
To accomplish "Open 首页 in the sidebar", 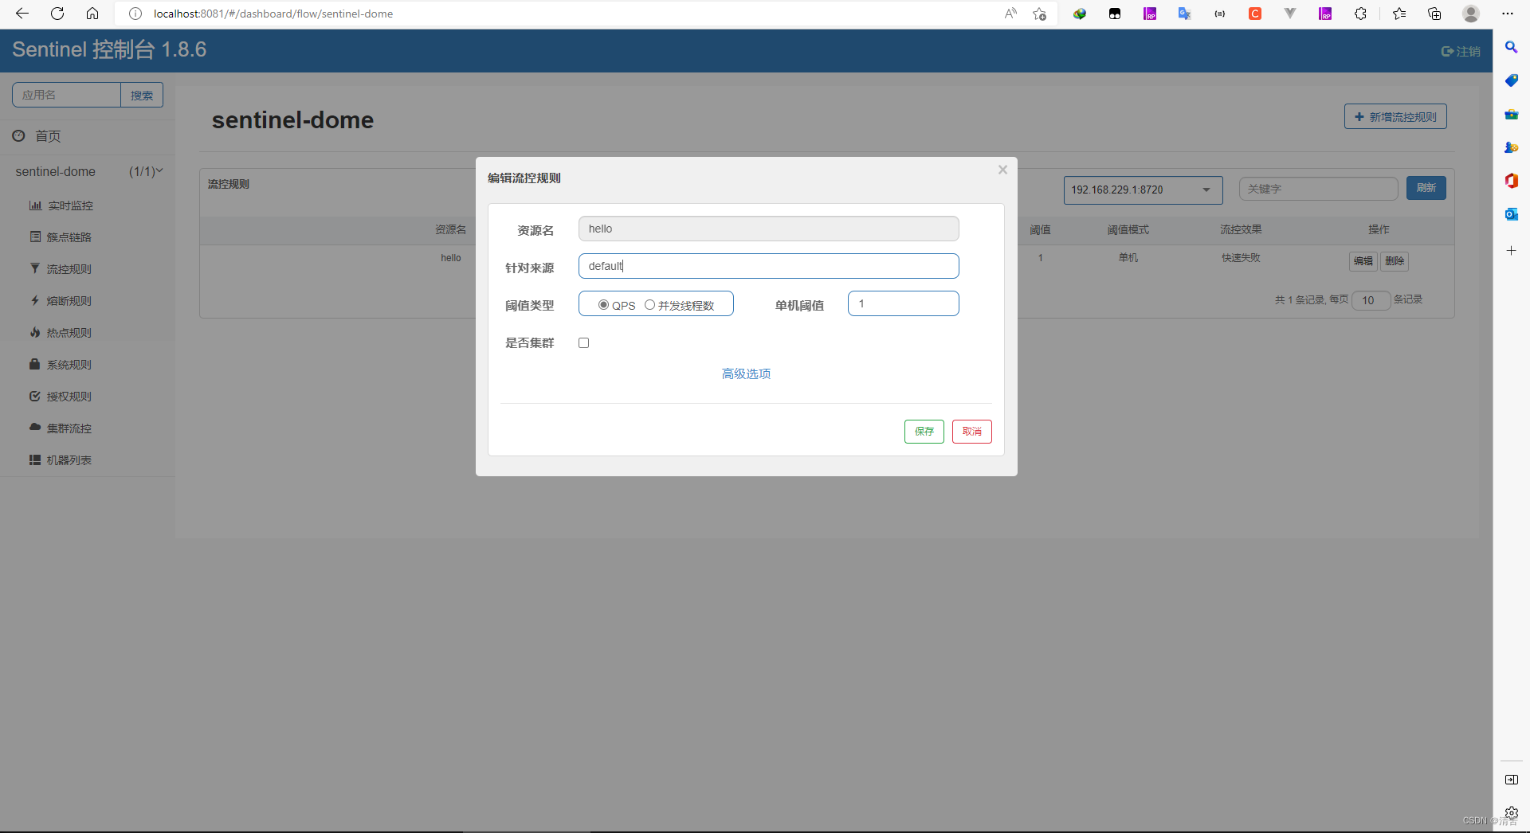I will click(48, 136).
